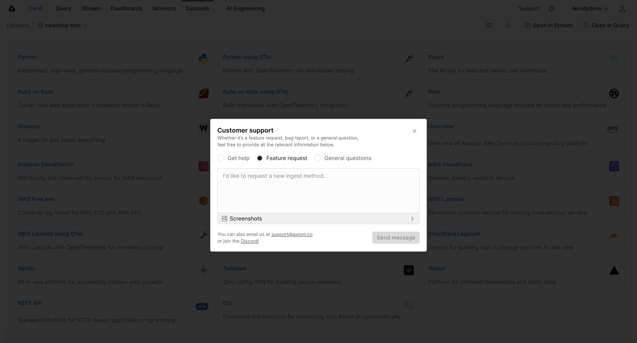Screen dimensions: 637x343
Task: Open the Winston card title
Action: click(x=29, y=126)
